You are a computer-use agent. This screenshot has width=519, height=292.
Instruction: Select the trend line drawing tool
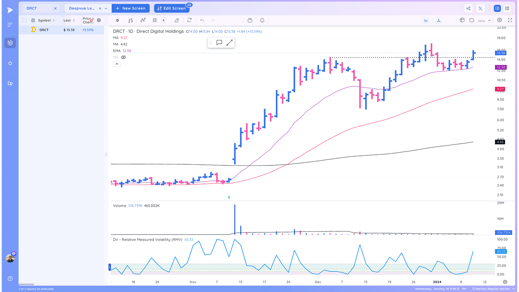pyautogui.click(x=229, y=43)
